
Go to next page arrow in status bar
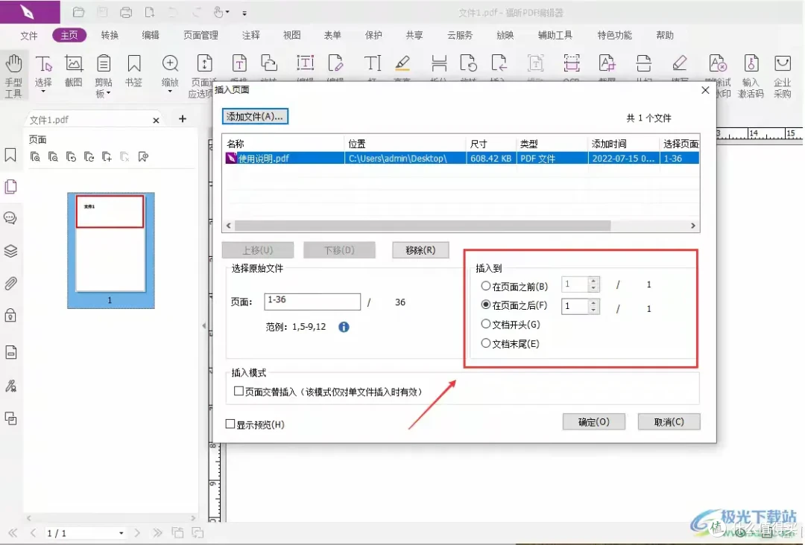(137, 533)
